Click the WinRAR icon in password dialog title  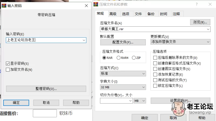point(4,6)
